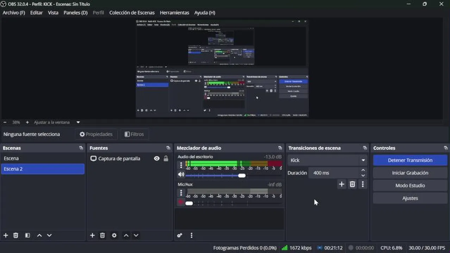Open Ajustes settings button

click(410, 198)
